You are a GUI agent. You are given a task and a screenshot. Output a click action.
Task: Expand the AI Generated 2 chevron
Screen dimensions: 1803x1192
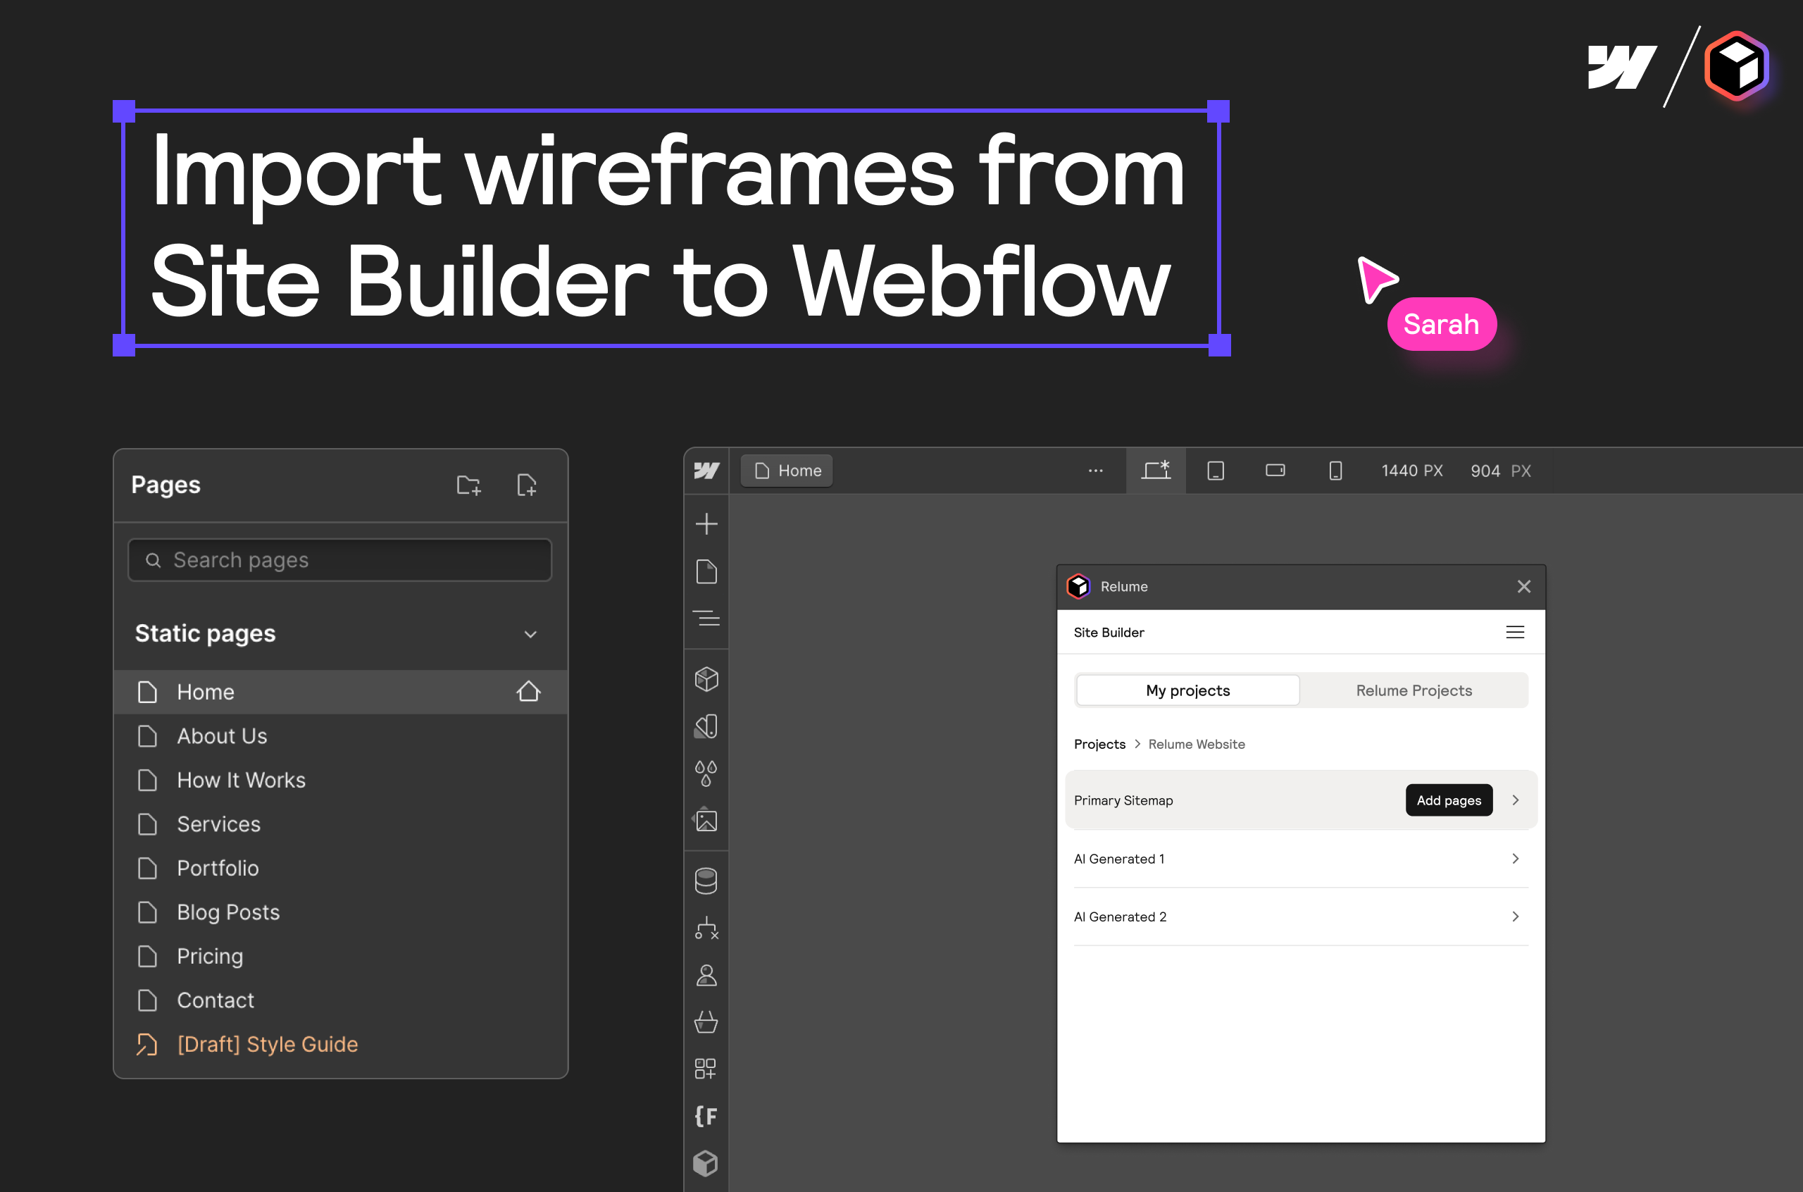pos(1516,917)
